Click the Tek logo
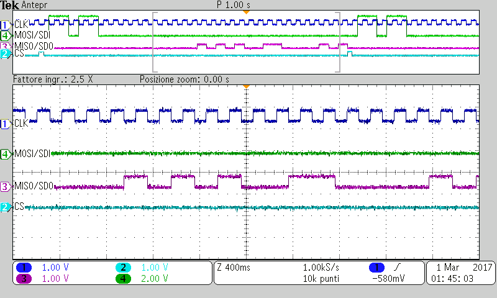The image size is (497, 298). 9,5
